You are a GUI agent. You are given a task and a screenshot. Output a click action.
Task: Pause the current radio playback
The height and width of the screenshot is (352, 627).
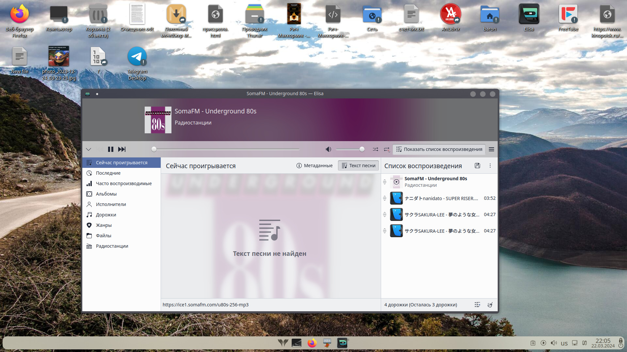coord(111,149)
